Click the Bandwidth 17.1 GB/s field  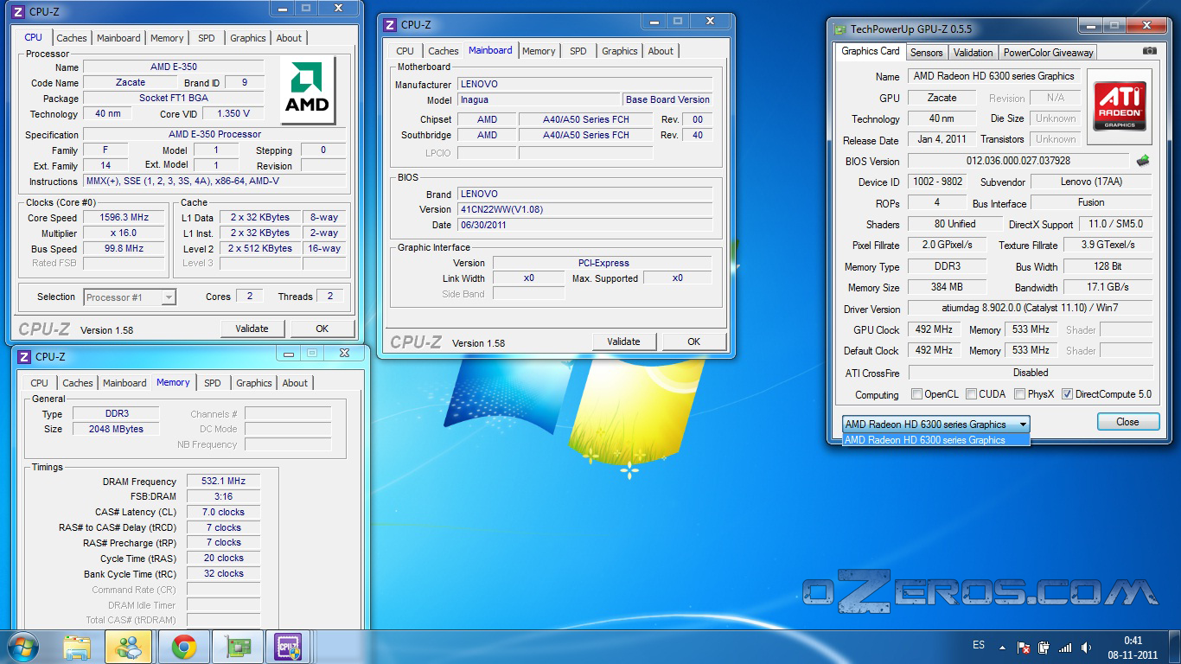(1108, 287)
